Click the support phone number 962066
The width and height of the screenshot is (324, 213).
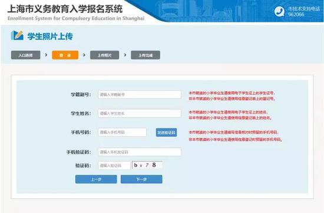coord(296,15)
